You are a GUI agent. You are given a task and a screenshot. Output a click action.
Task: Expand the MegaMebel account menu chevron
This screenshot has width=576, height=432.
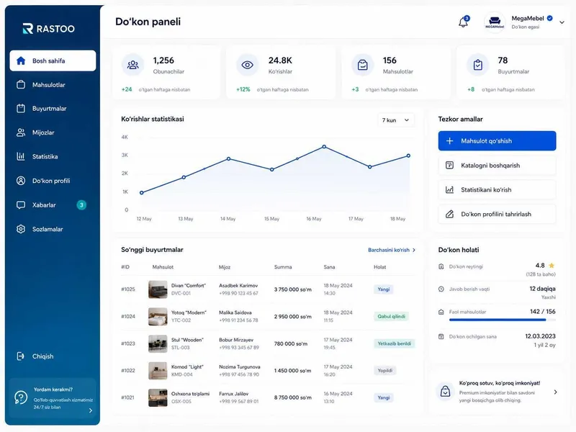[x=562, y=22]
